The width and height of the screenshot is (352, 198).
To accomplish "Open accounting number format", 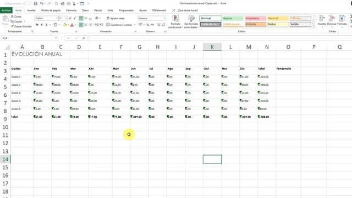I will click(141, 25).
